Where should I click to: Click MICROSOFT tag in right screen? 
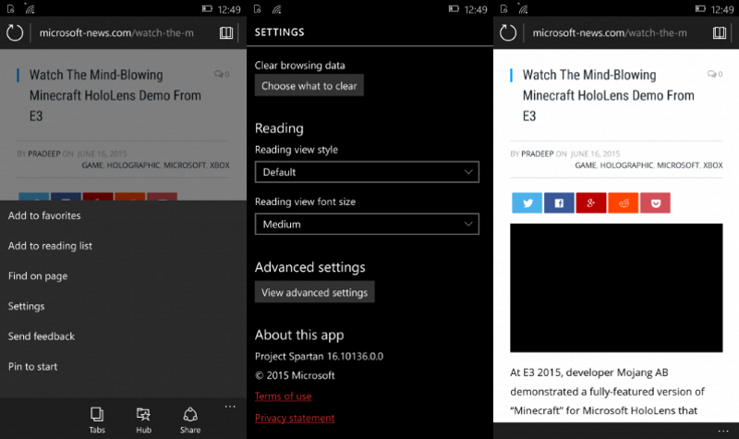tap(678, 165)
